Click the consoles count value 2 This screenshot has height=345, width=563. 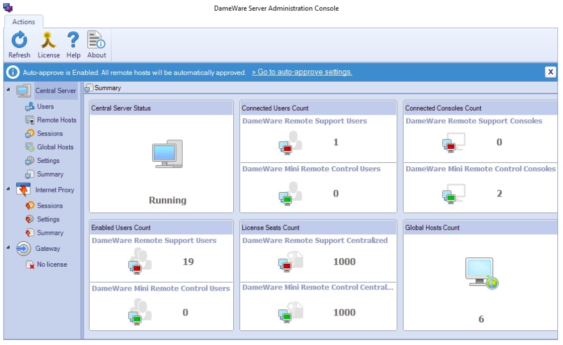point(499,193)
